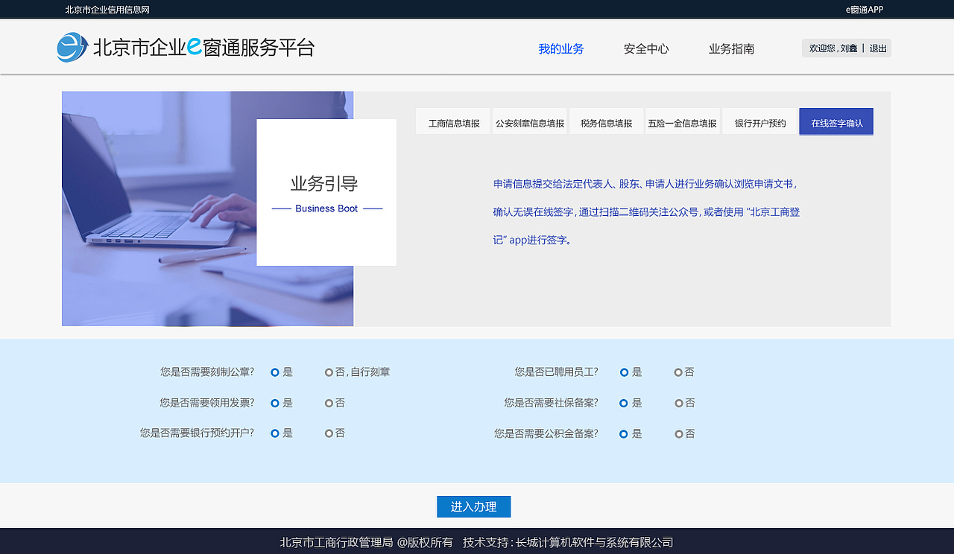Switch to the 工商信息填报 tab
This screenshot has height=554, width=954.
(452, 121)
